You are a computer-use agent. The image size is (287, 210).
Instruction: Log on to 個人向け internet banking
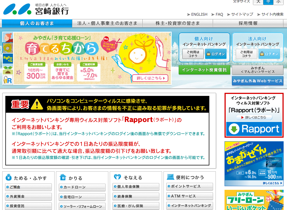click(216, 54)
